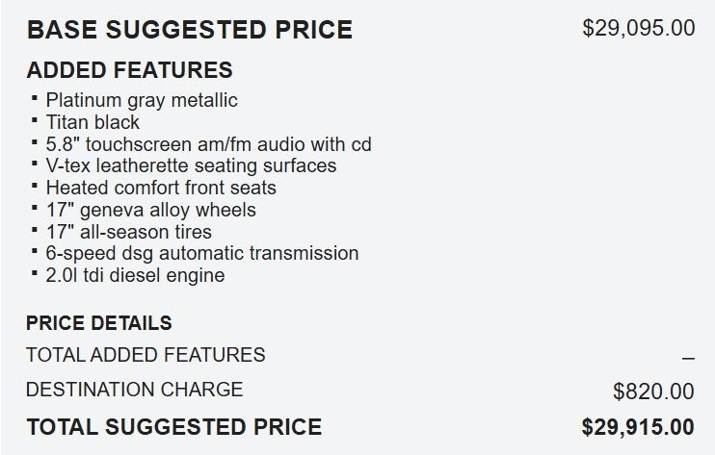Select the $820.00 destination charge amount
This screenshot has height=455, width=715.
click(x=652, y=392)
